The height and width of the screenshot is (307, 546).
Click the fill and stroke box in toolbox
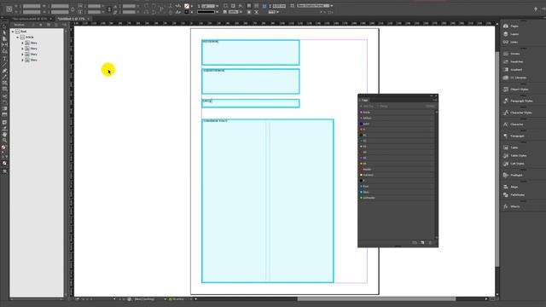[4, 148]
